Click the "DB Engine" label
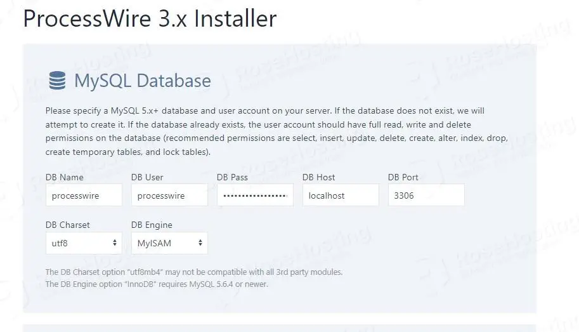 pos(152,225)
